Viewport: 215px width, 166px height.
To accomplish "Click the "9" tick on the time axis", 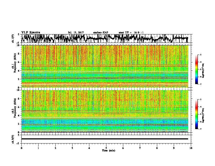I will [174, 148].
